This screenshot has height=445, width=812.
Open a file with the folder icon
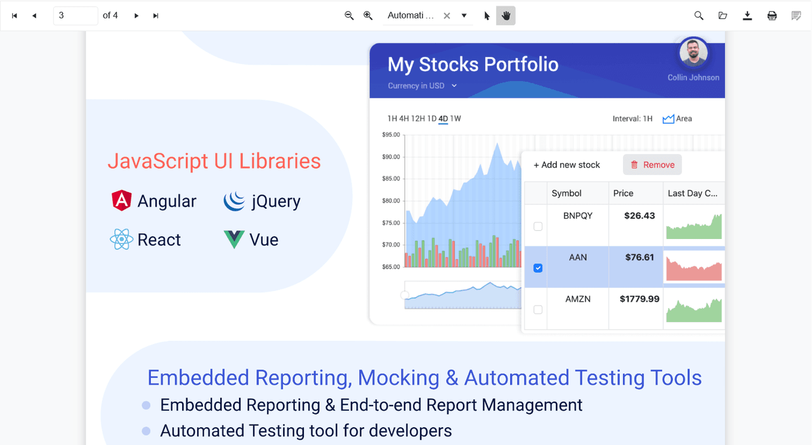pos(723,16)
